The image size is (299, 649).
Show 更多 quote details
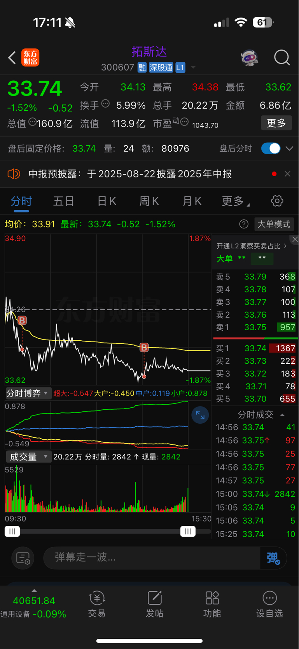click(x=276, y=123)
